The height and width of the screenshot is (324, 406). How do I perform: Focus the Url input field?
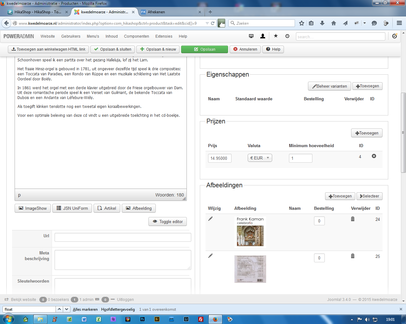tap(123, 237)
